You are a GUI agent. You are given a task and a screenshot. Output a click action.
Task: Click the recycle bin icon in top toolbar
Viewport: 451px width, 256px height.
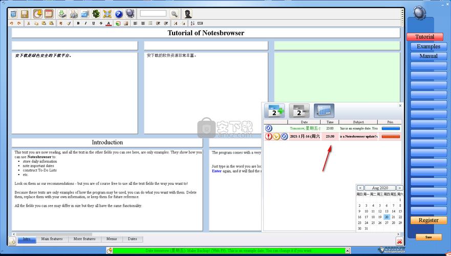click(x=13, y=14)
